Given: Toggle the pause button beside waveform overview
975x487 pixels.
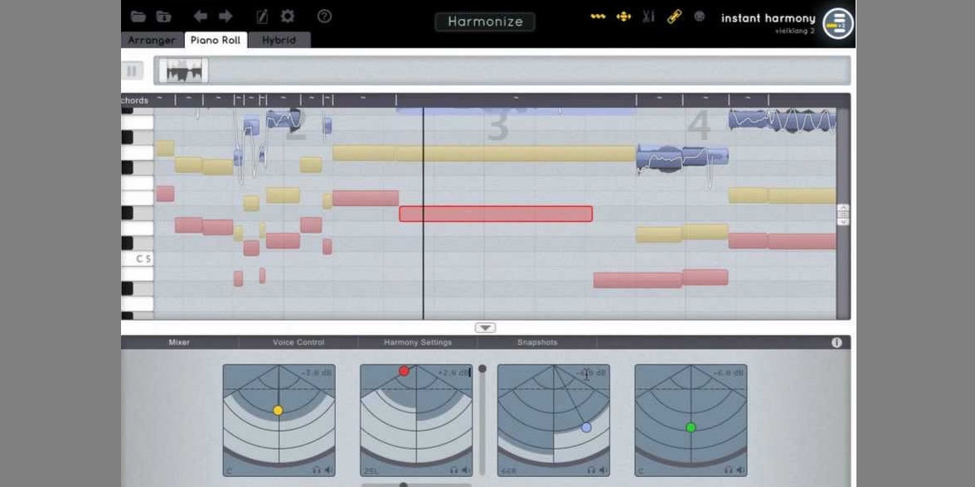Looking at the screenshot, I should click(132, 71).
